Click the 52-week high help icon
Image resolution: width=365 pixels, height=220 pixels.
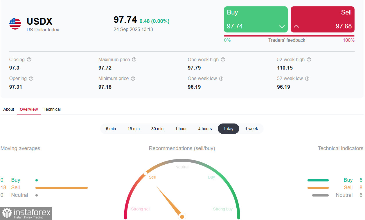(x=309, y=59)
